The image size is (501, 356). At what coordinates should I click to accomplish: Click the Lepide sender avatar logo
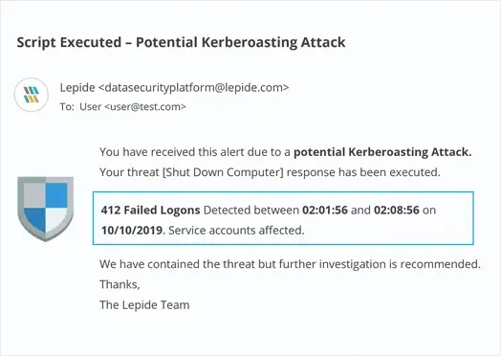click(32, 95)
